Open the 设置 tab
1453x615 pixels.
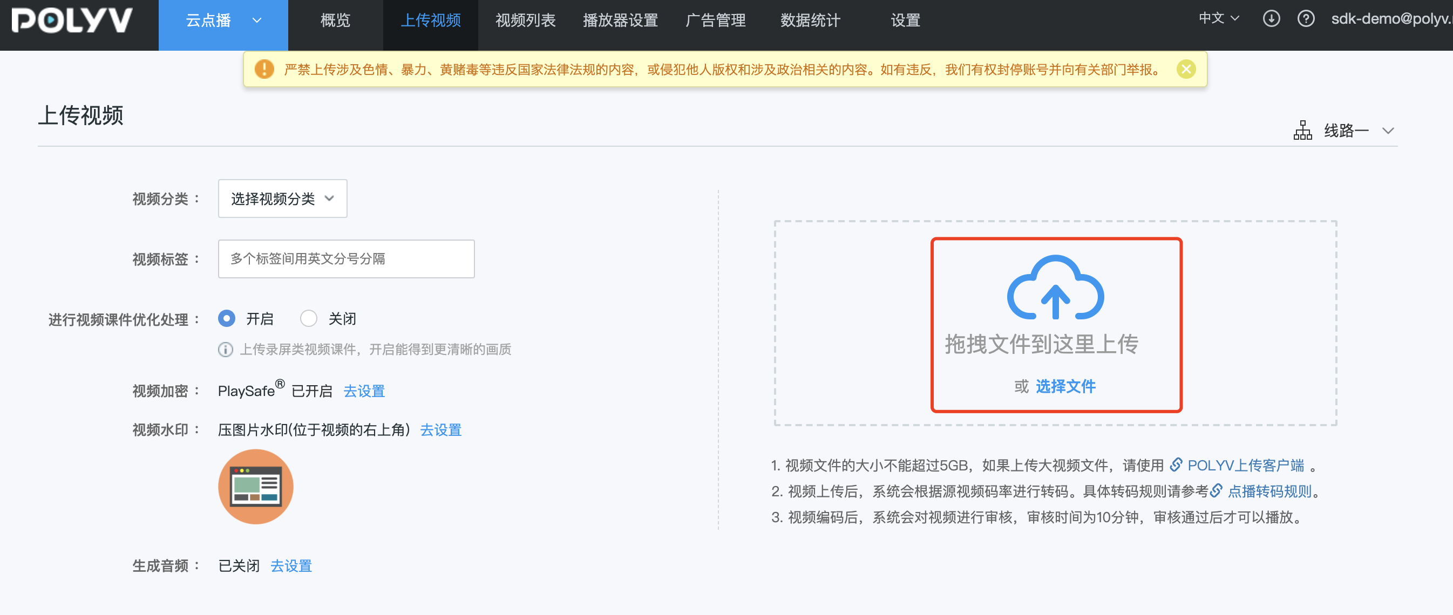(x=905, y=21)
